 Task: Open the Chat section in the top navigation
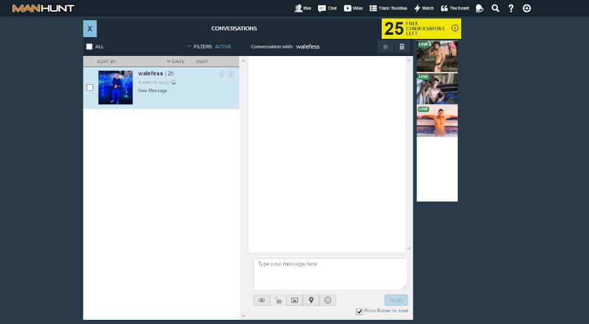point(327,8)
